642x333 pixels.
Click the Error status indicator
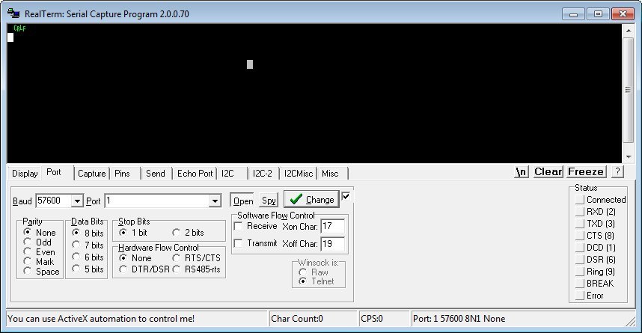[x=579, y=296]
